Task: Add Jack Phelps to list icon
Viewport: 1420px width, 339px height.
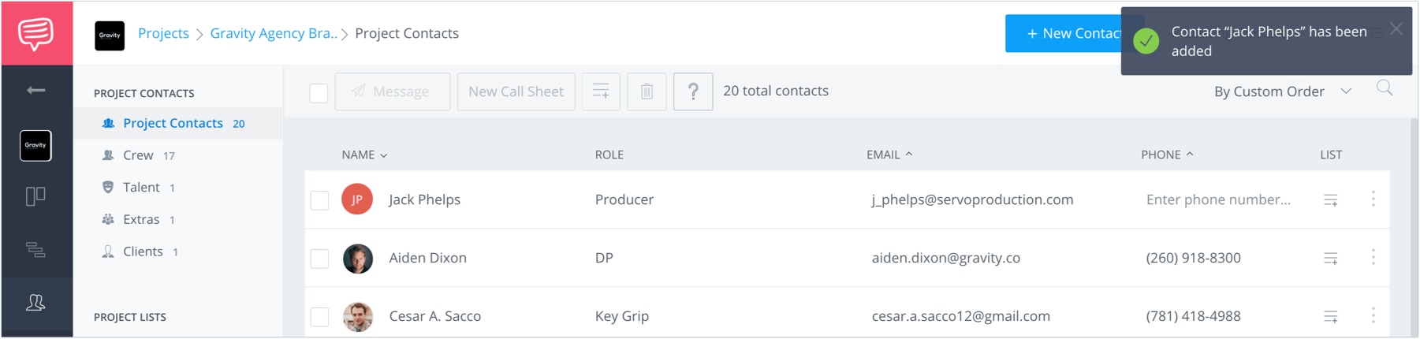Action: [1331, 200]
